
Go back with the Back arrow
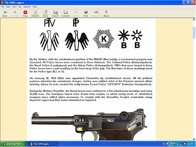click(x=5, y=14)
